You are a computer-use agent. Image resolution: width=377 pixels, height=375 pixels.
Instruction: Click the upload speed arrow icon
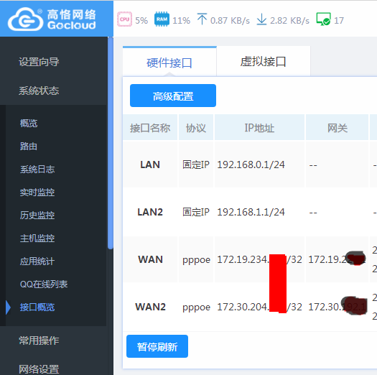click(202, 19)
